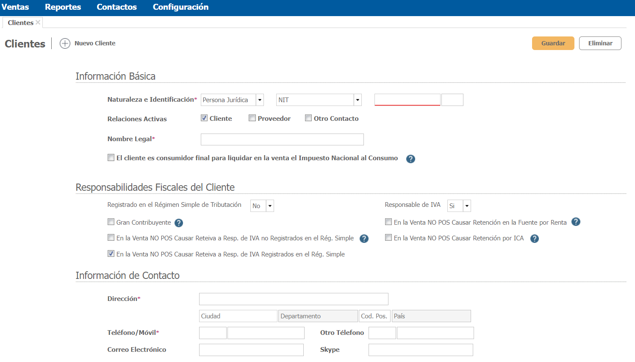The width and height of the screenshot is (635, 362).
Task: Check the Otro Contacto checkbox
Action: click(308, 118)
